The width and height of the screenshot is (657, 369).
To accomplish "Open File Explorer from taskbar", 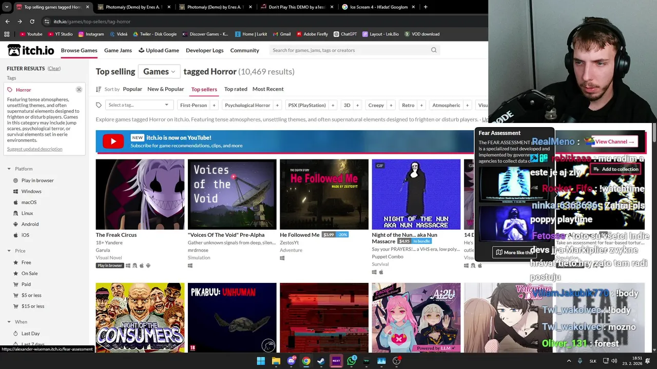I will click(x=276, y=361).
